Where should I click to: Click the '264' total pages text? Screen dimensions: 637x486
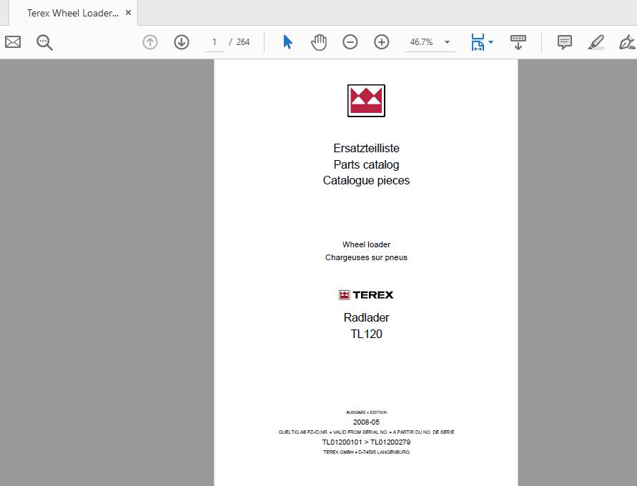pos(243,42)
